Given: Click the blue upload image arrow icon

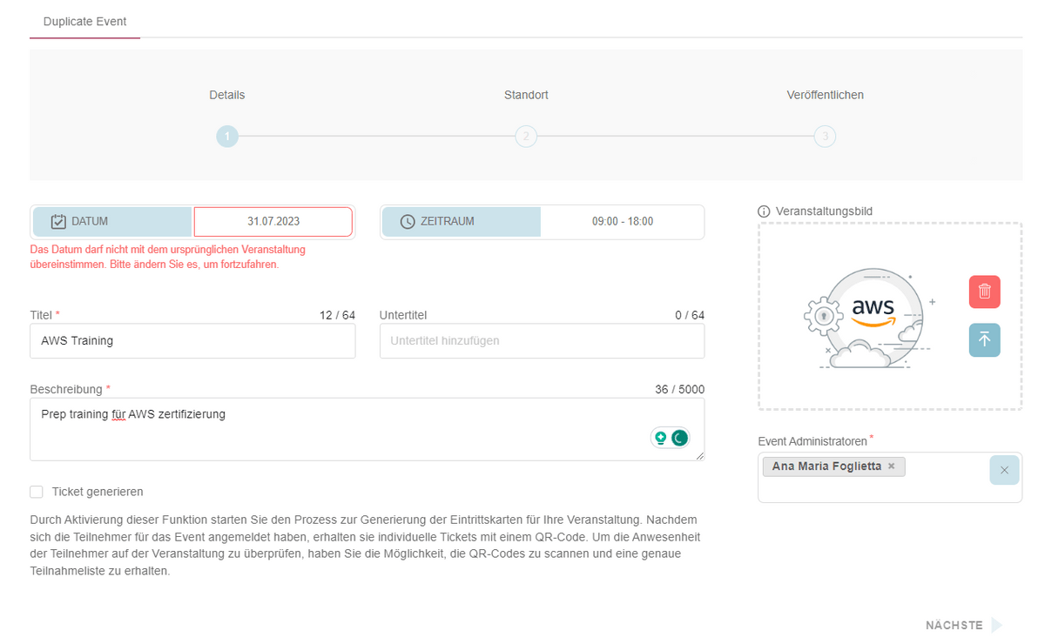Looking at the screenshot, I should click(x=984, y=340).
